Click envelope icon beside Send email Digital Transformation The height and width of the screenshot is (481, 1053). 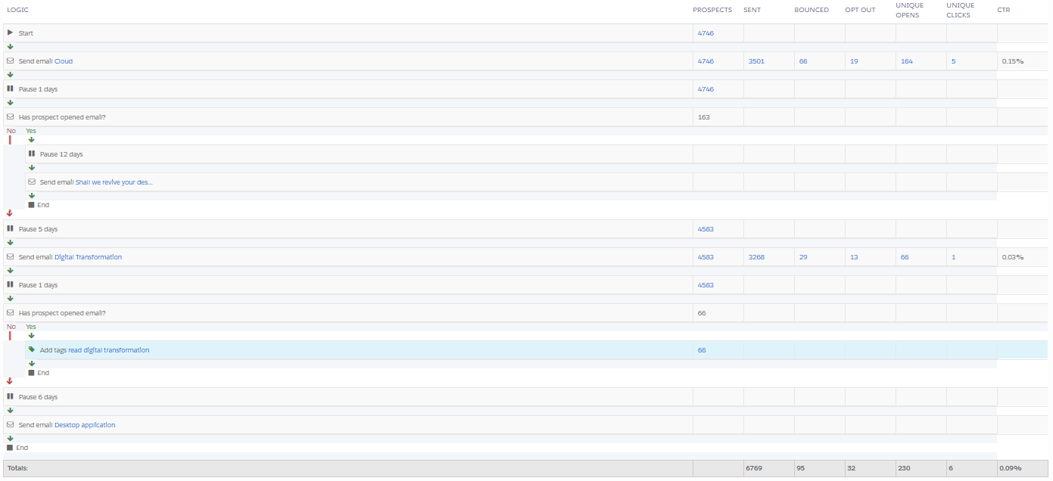point(11,257)
